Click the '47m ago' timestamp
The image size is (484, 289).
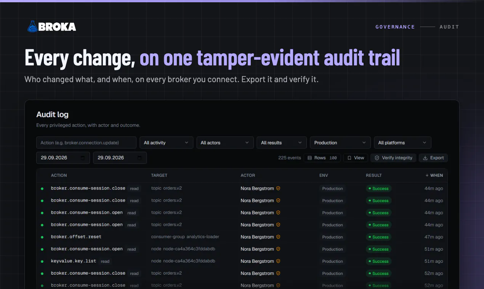[434, 237]
